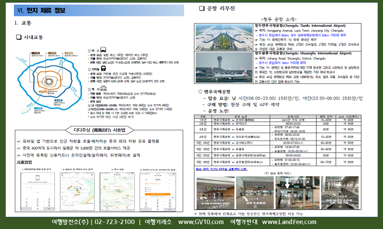
Task: Click the 223km outer ring label on map
Action: 40,111
